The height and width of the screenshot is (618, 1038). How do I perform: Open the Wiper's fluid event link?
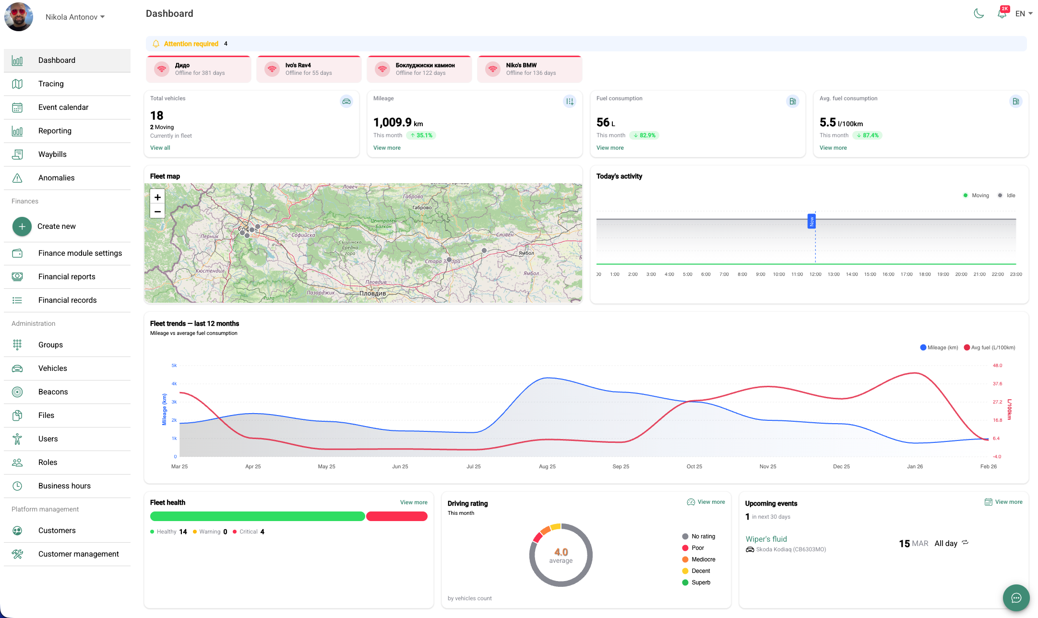tap(766, 539)
